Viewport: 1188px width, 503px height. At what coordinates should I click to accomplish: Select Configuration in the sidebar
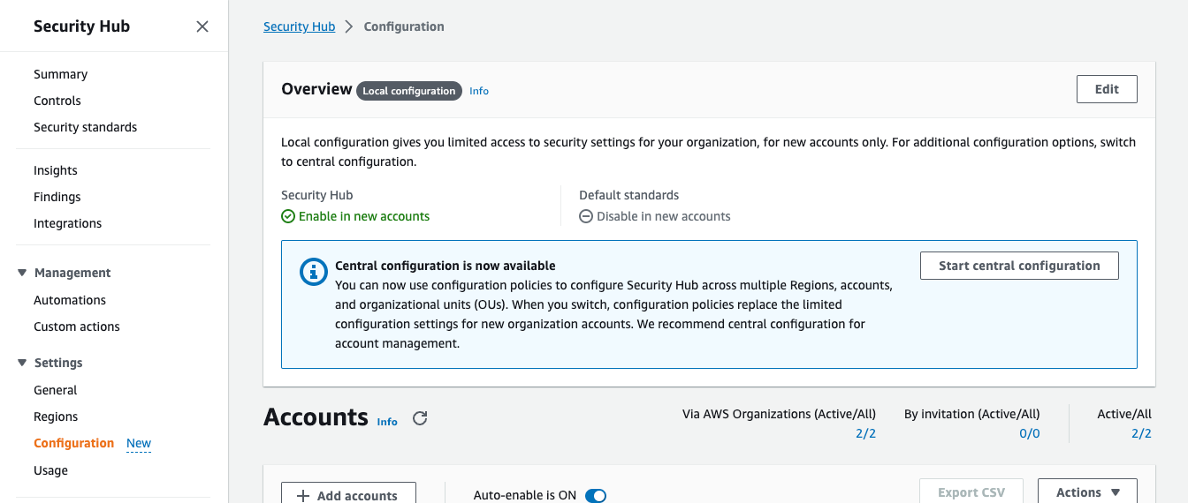pyautogui.click(x=73, y=443)
